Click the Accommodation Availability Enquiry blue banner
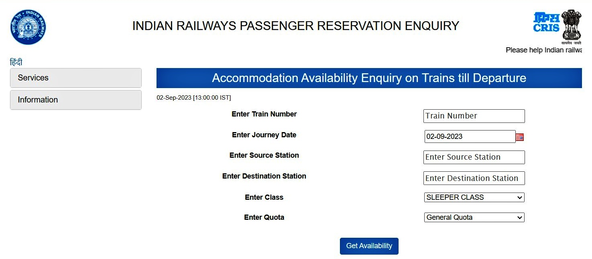Image resolution: width=592 pixels, height=259 pixels. 369,78
